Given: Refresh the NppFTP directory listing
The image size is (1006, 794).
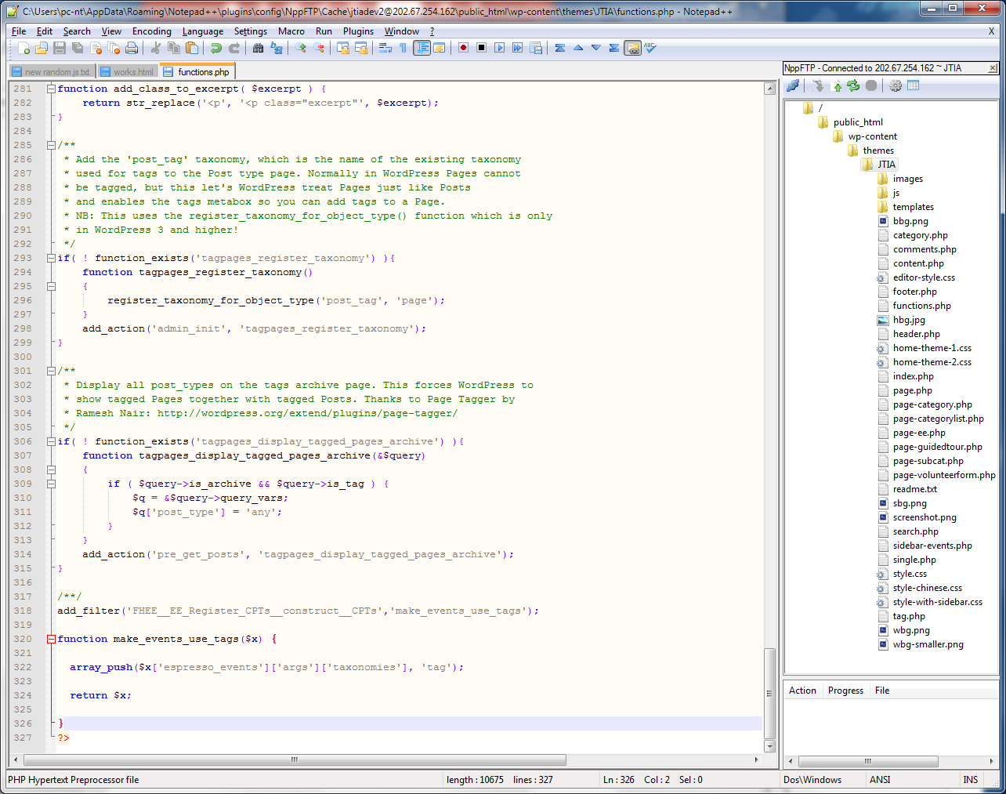Looking at the screenshot, I should click(x=853, y=85).
